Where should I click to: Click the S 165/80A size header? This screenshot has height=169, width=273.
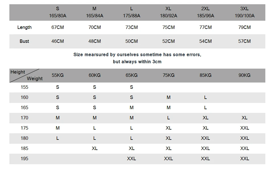pyautogui.click(x=57, y=12)
